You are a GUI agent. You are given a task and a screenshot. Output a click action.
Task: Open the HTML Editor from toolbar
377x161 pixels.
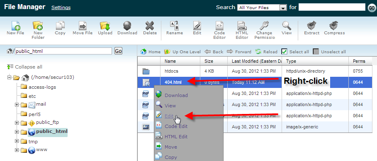click(242, 25)
